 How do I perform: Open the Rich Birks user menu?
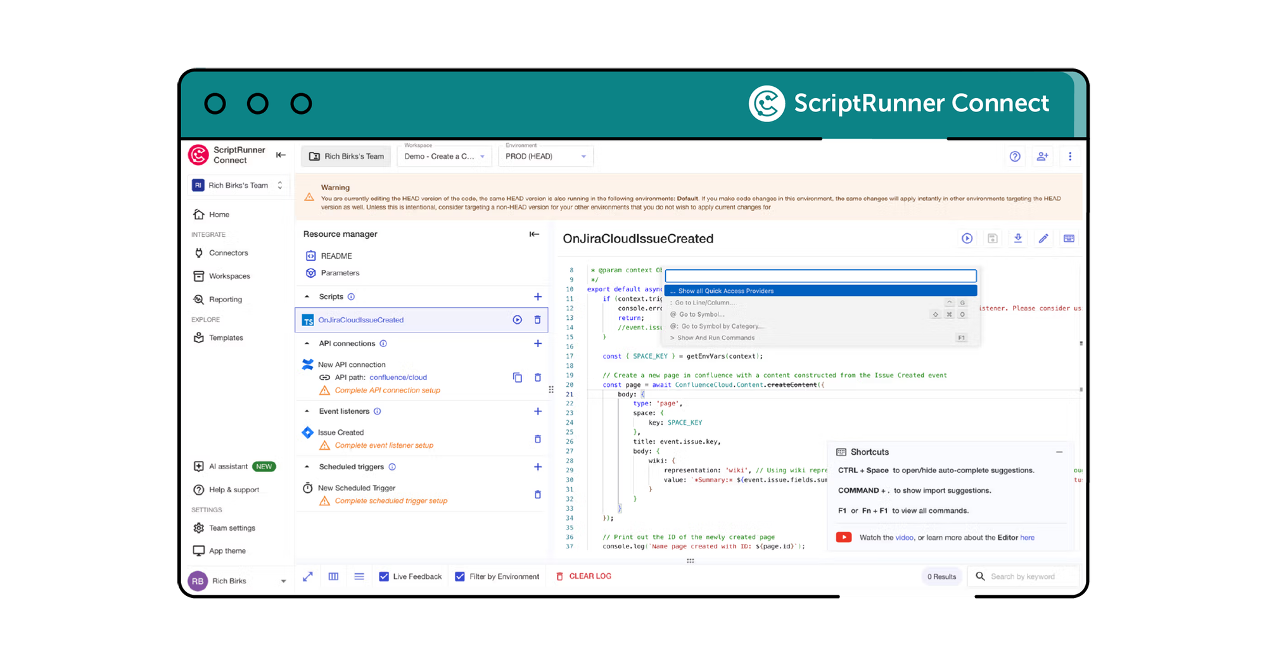pyautogui.click(x=238, y=581)
